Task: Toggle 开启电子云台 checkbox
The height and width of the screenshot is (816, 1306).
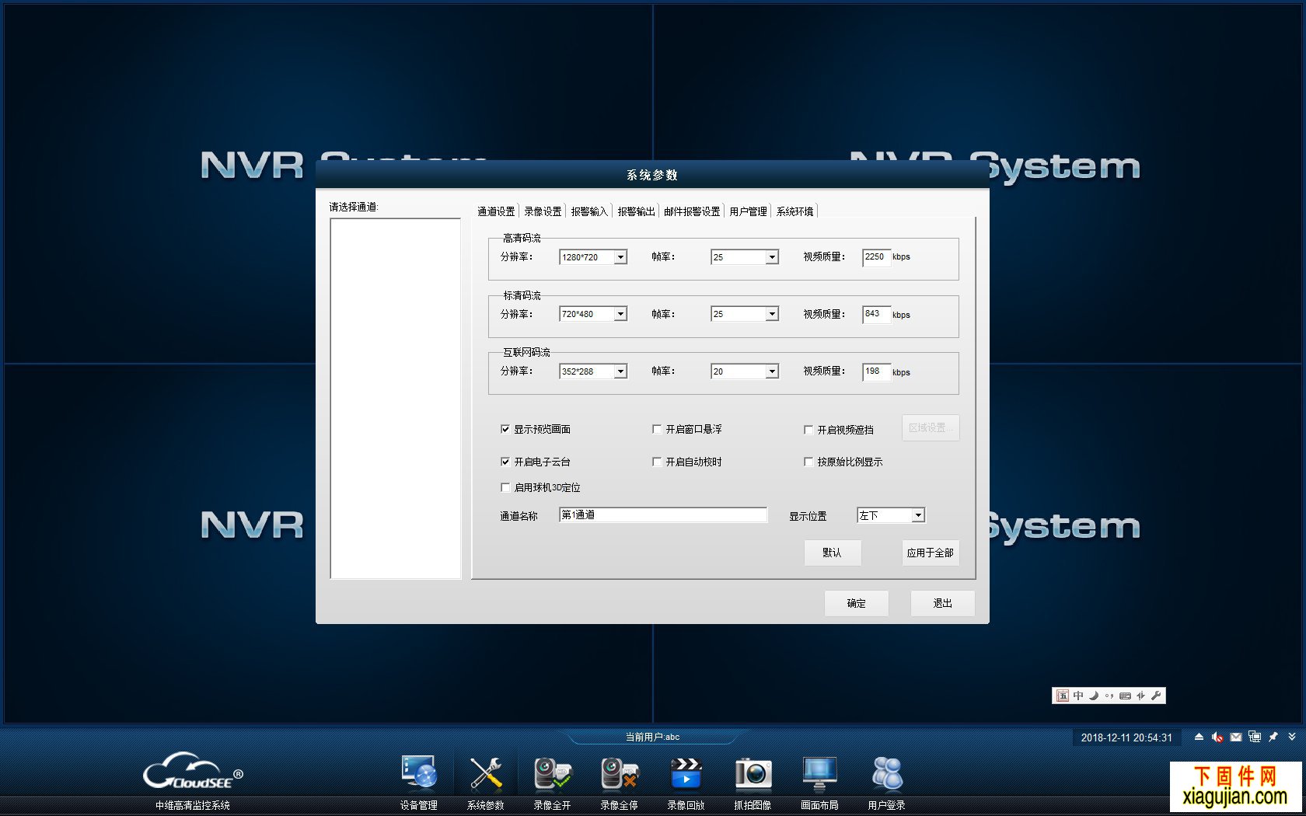Action: click(x=505, y=462)
